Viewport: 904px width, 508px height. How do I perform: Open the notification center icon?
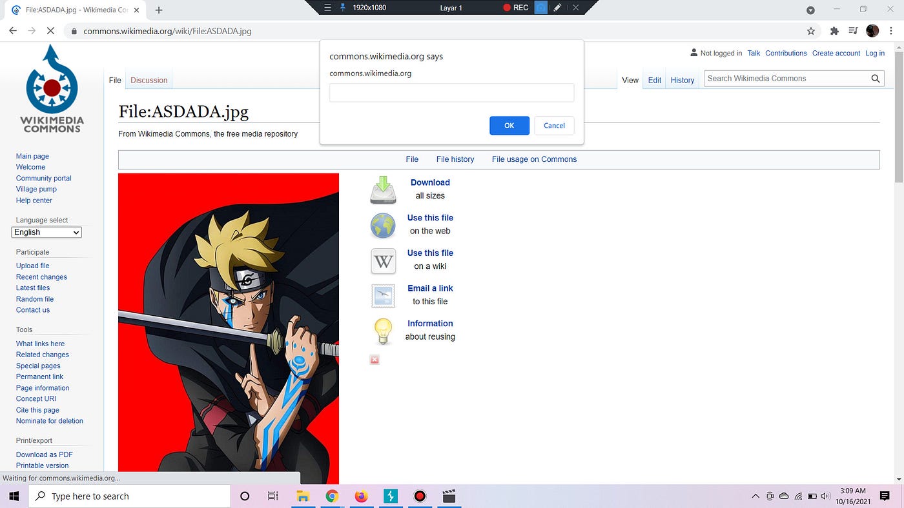coord(885,496)
